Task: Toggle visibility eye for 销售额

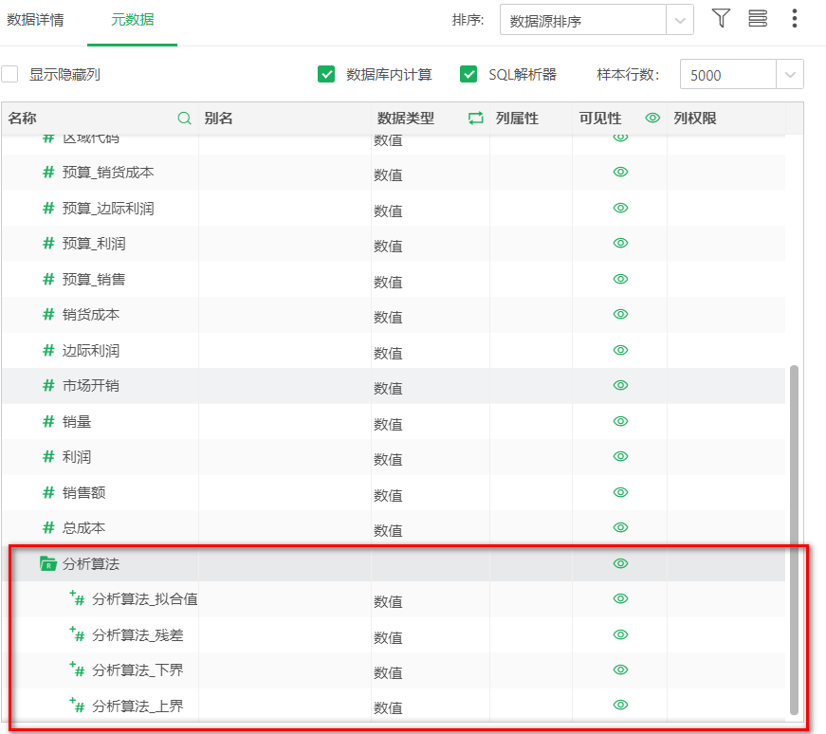Action: tap(620, 492)
